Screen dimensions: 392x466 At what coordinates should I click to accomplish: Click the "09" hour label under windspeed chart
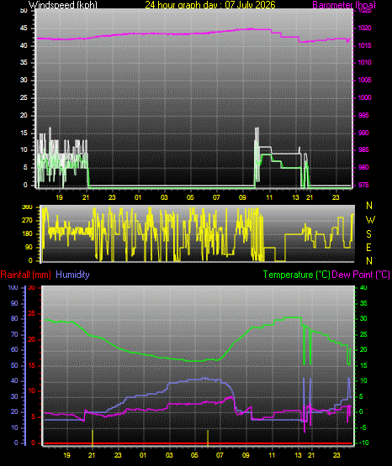(242, 197)
